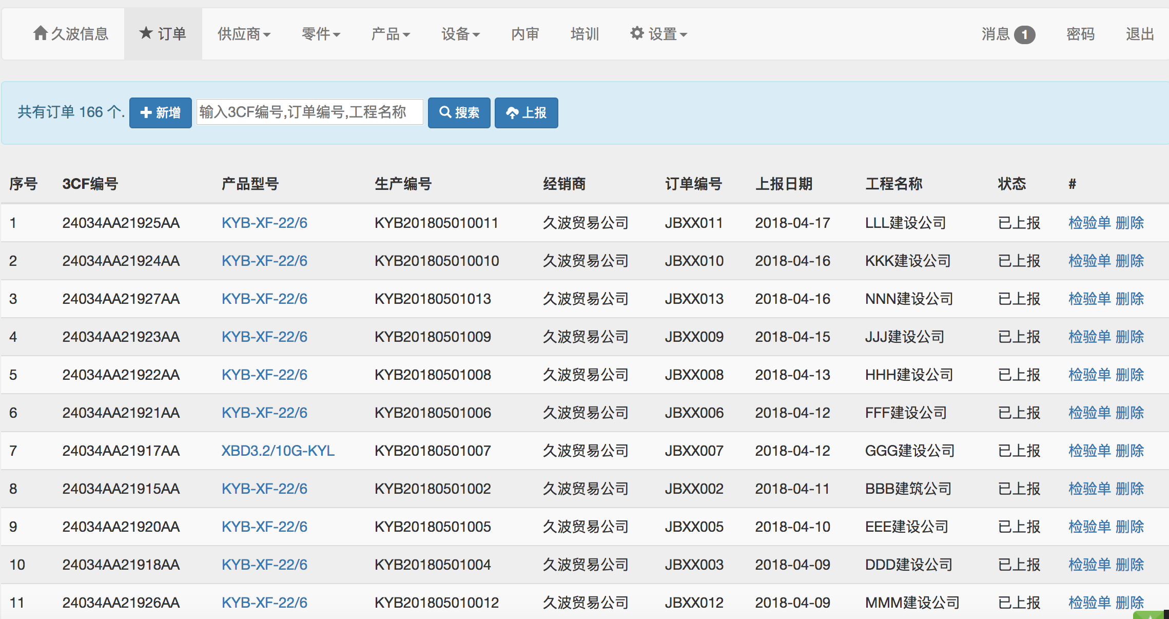Open 检验单 for order JBXX011
Viewport: 1169px width, 619px height.
click(x=1089, y=223)
